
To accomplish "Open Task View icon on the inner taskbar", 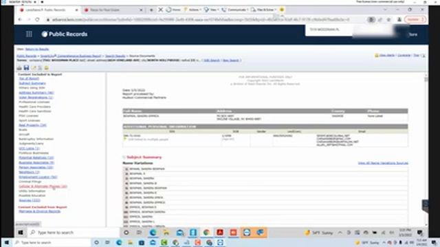I will (x=139, y=233).
